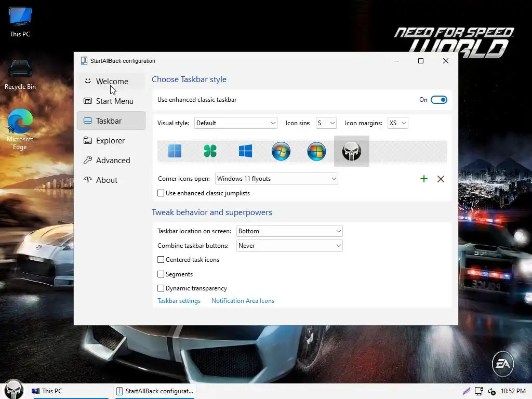Choose the green clover start button icon
This screenshot has width=532, height=399.
click(x=210, y=151)
